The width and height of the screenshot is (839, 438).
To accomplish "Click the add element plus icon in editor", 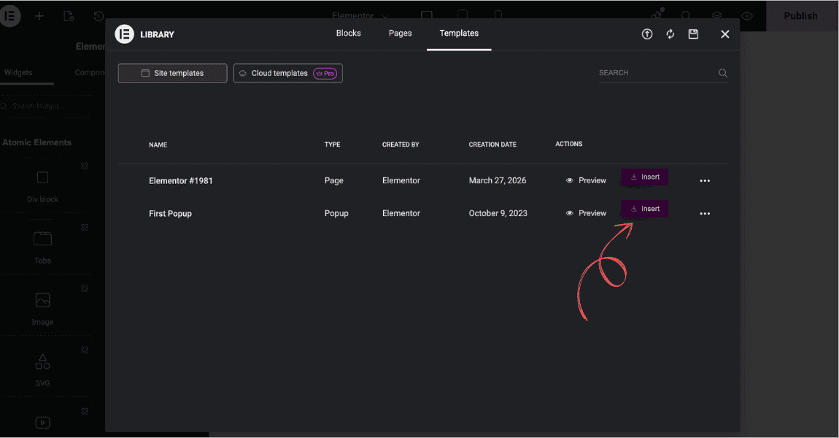I will coord(39,16).
